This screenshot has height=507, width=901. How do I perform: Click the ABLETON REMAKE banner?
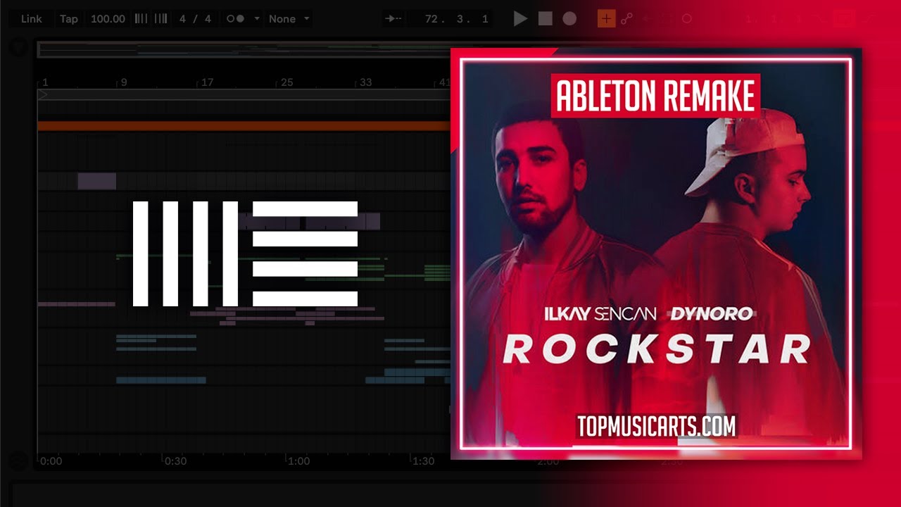[x=655, y=96]
